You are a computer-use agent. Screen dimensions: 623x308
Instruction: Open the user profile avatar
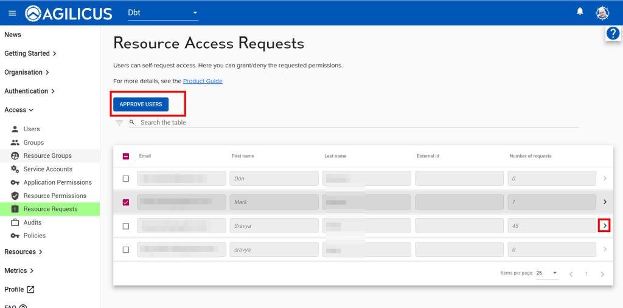pos(602,13)
